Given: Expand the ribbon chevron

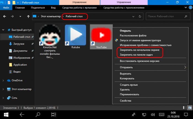Looking at the screenshot, I should (186, 8).
